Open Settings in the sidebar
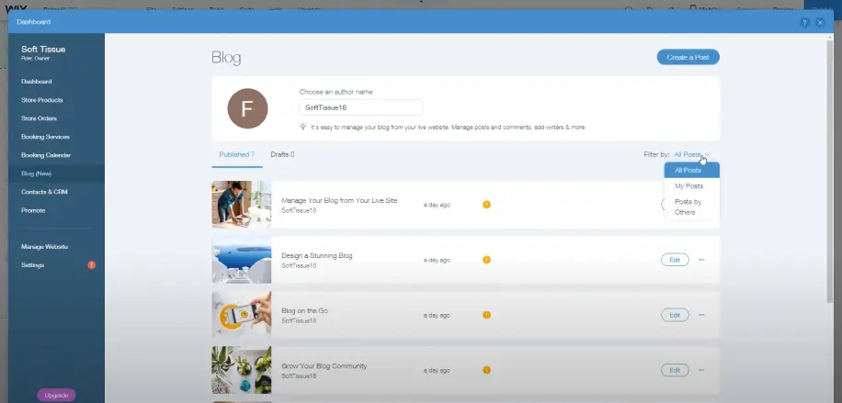Screen dimensions: 842x403 (33, 265)
